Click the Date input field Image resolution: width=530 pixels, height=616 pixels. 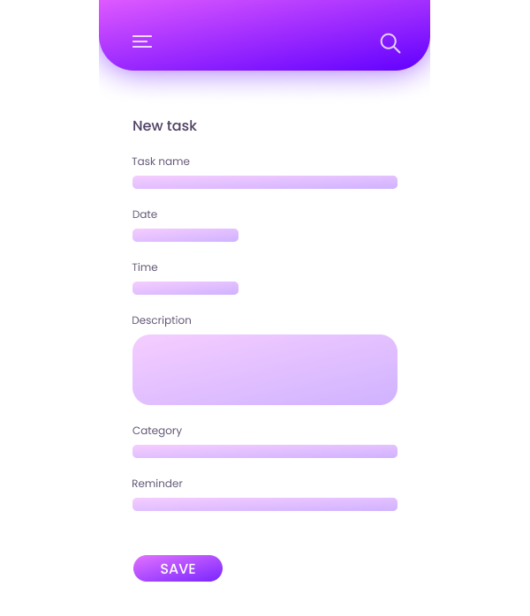tap(185, 235)
